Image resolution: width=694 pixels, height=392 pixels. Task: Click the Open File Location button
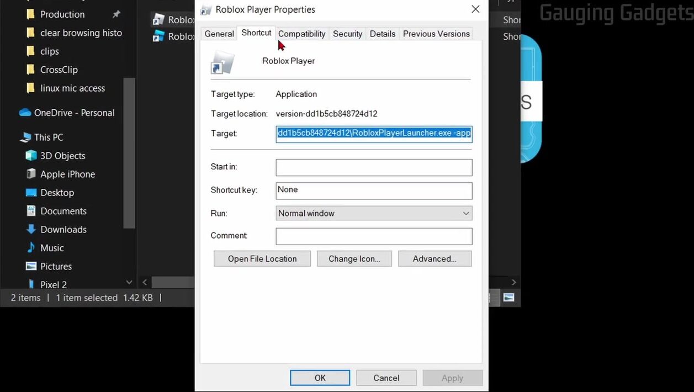tap(262, 258)
